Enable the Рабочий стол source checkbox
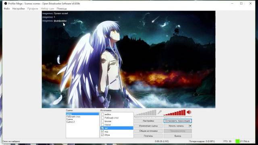This screenshot has height=145, width=258. point(102,118)
